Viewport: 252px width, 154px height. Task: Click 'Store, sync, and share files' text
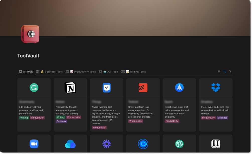pyautogui.click(x=215, y=110)
